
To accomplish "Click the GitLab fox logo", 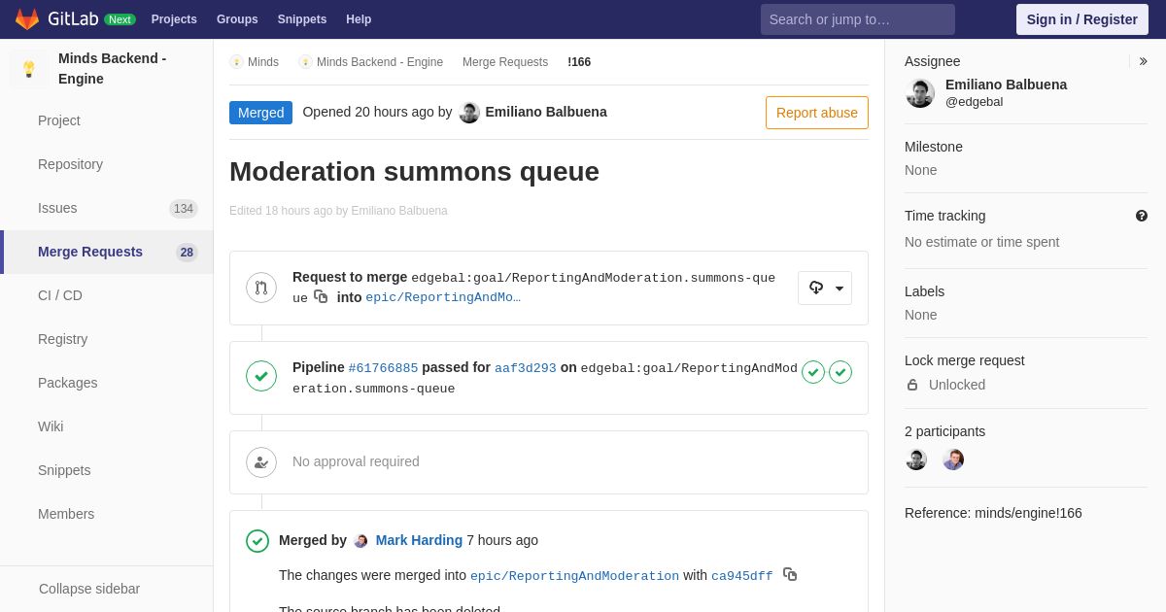I will (x=27, y=19).
